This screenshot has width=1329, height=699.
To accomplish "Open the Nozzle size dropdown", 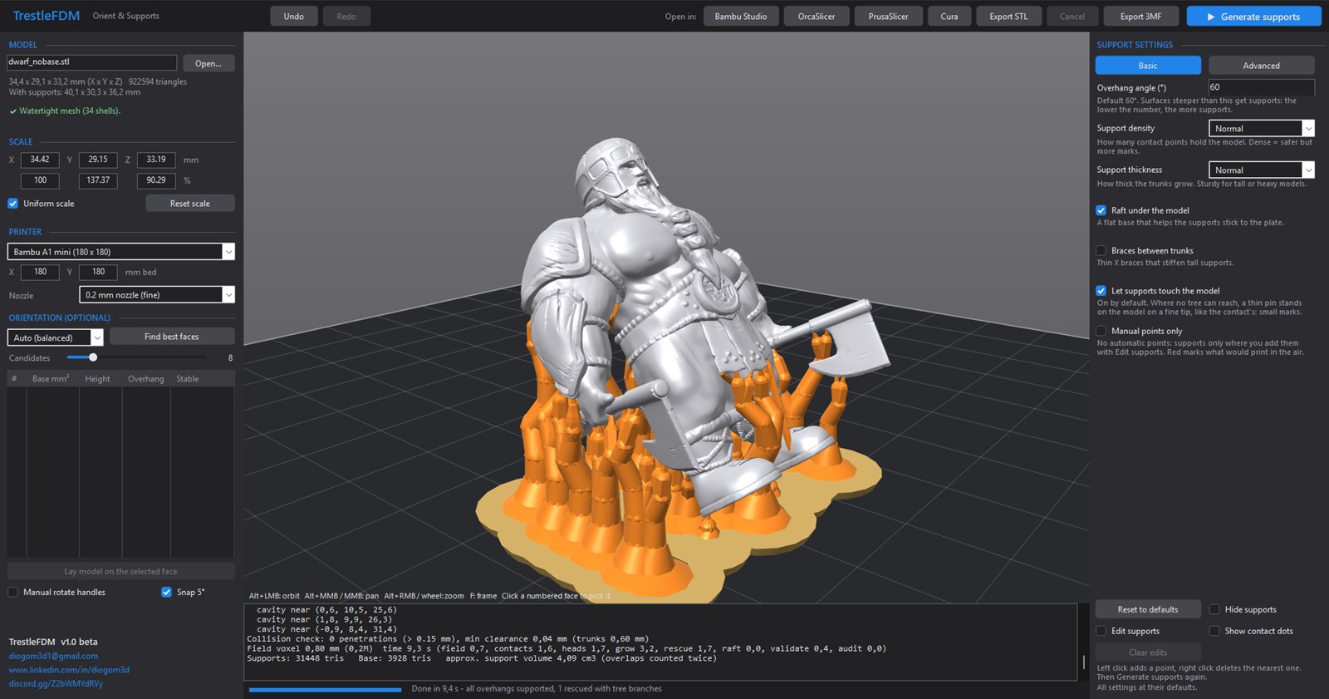I will coord(157,294).
